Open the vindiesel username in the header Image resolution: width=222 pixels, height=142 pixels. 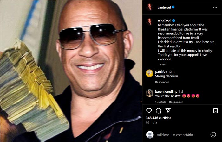[164, 7]
